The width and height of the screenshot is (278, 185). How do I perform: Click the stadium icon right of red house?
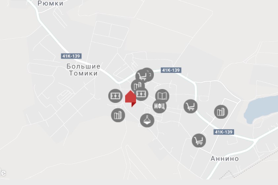(142, 94)
